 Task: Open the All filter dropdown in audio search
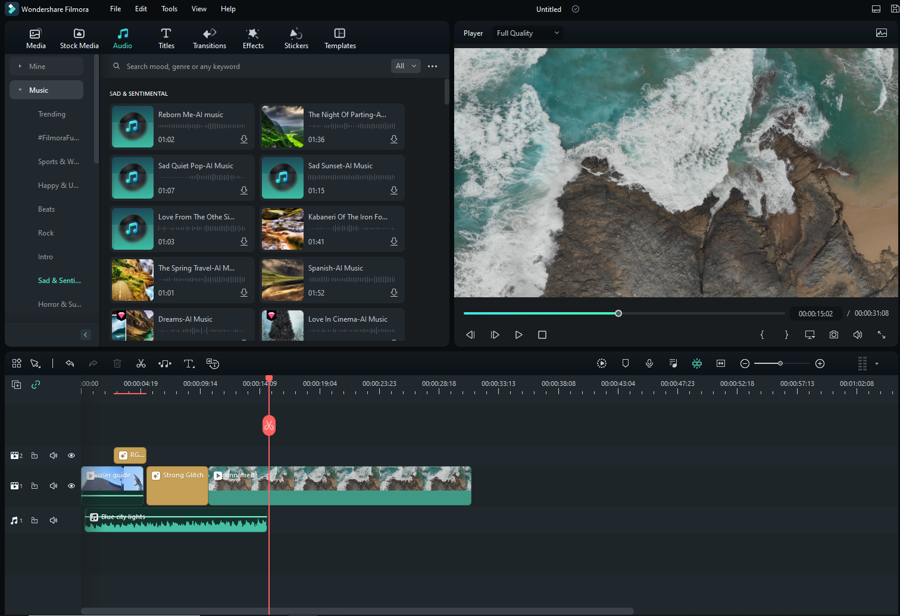(406, 66)
